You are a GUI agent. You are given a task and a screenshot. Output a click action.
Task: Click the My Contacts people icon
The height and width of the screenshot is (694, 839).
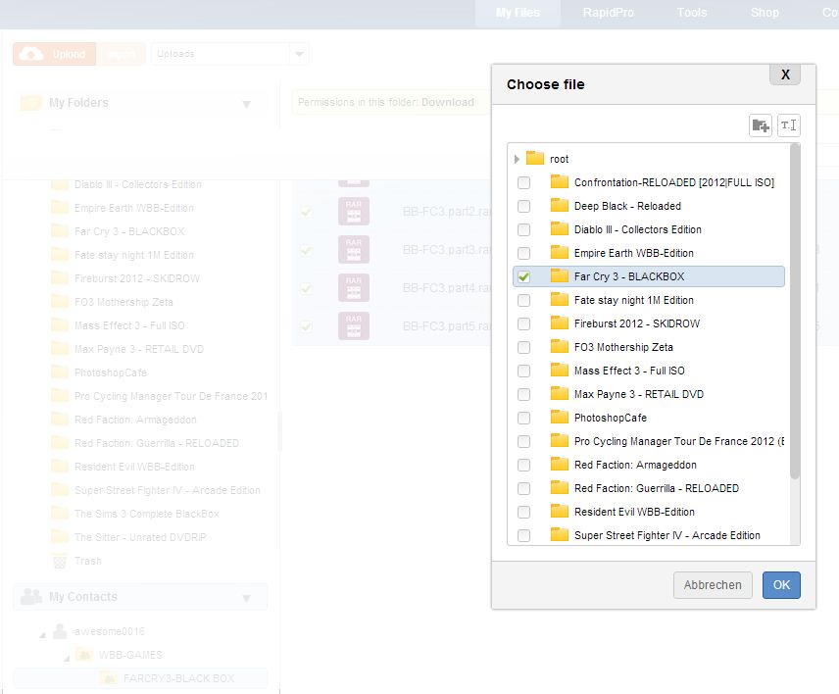pos(31,597)
